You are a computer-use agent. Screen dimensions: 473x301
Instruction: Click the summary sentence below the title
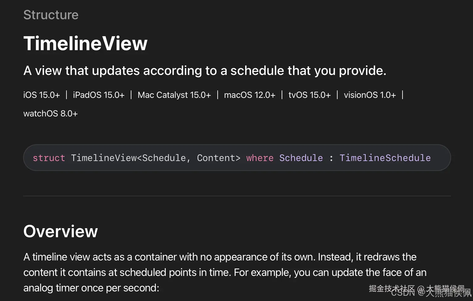tap(205, 71)
